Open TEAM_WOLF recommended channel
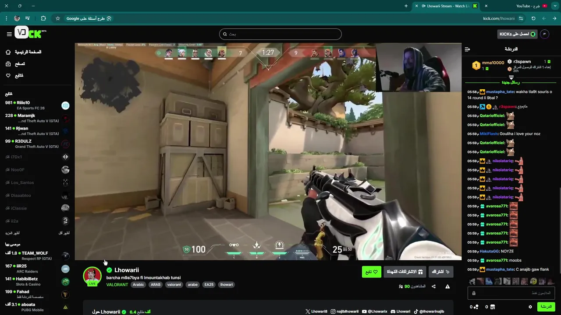This screenshot has height=315, width=561. (37, 256)
